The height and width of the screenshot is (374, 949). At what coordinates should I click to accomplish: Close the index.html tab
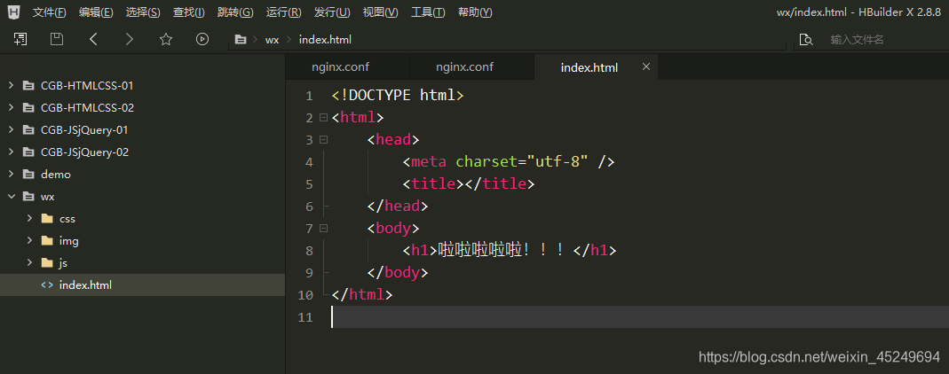[645, 66]
